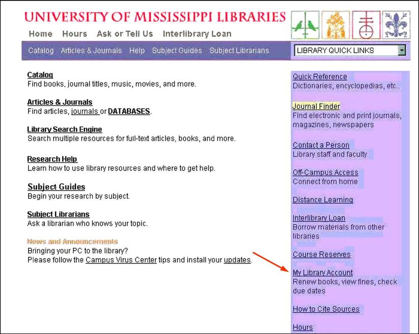This screenshot has width=419, height=334.
Task: Open the Catalog heading link
Action: pos(40,75)
